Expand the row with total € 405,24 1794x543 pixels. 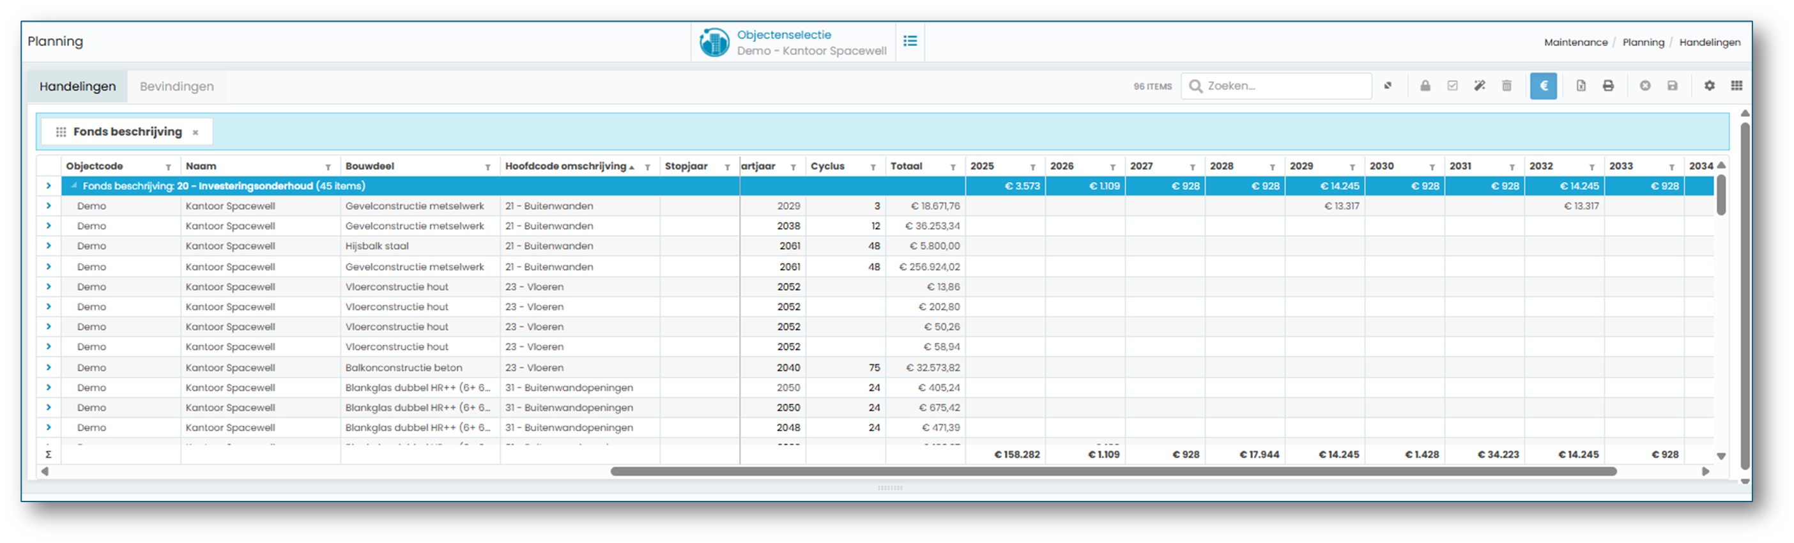[48, 388]
